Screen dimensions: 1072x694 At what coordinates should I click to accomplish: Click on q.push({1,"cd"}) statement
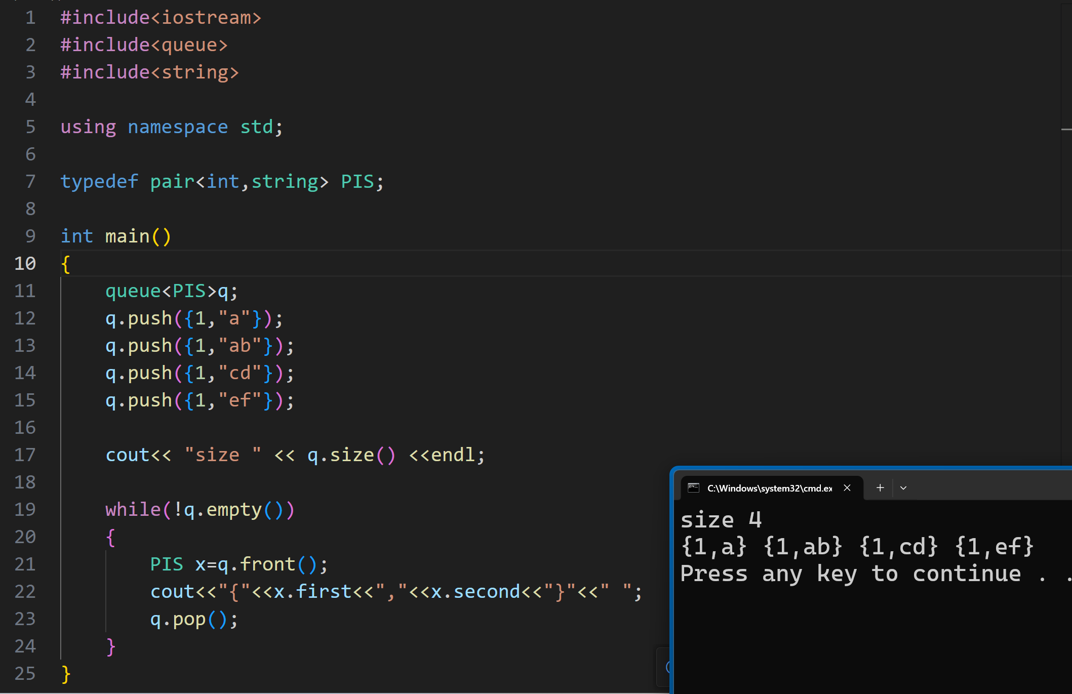tap(199, 373)
